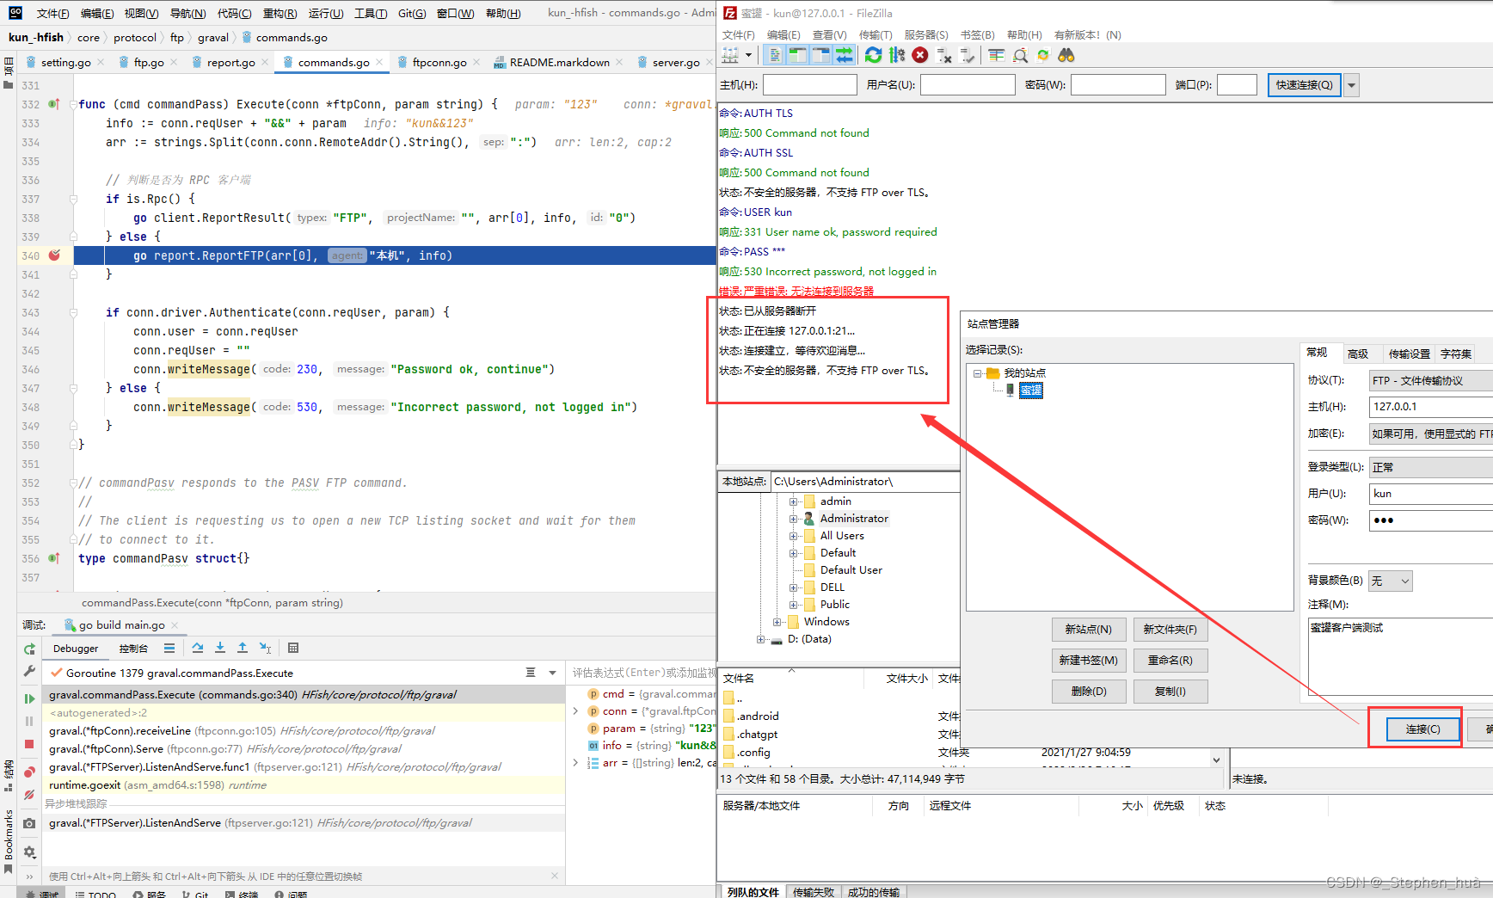Open binoculars file search icon
The width and height of the screenshot is (1493, 898).
(1066, 55)
